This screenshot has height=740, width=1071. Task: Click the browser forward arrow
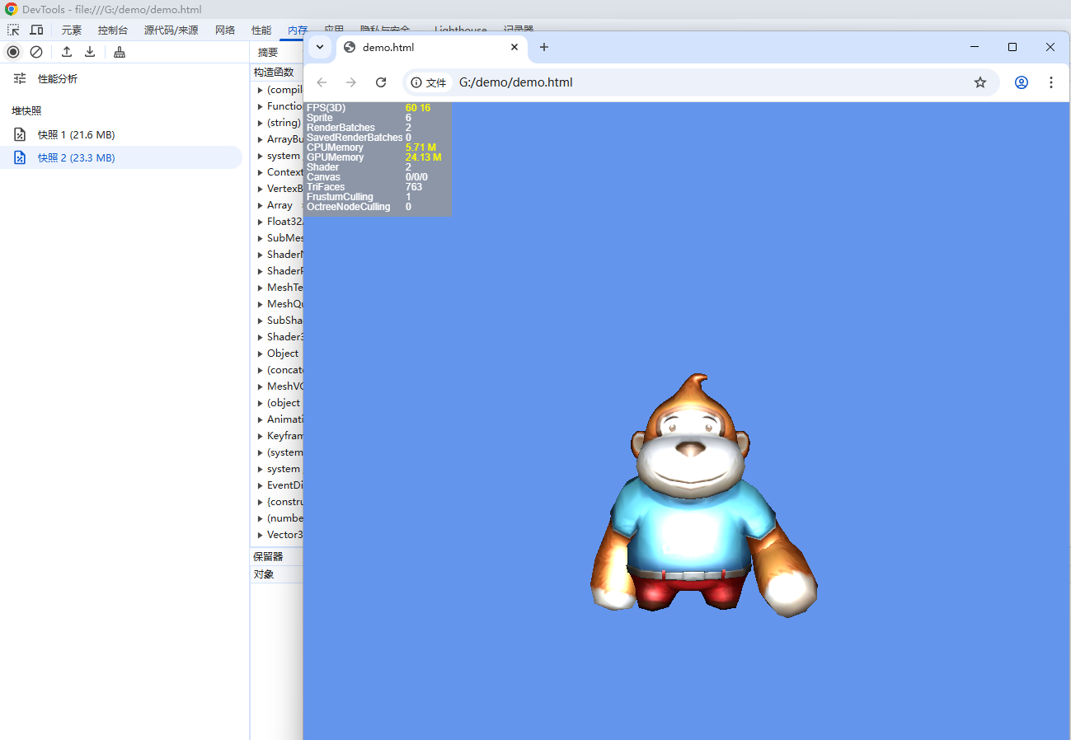coord(351,82)
